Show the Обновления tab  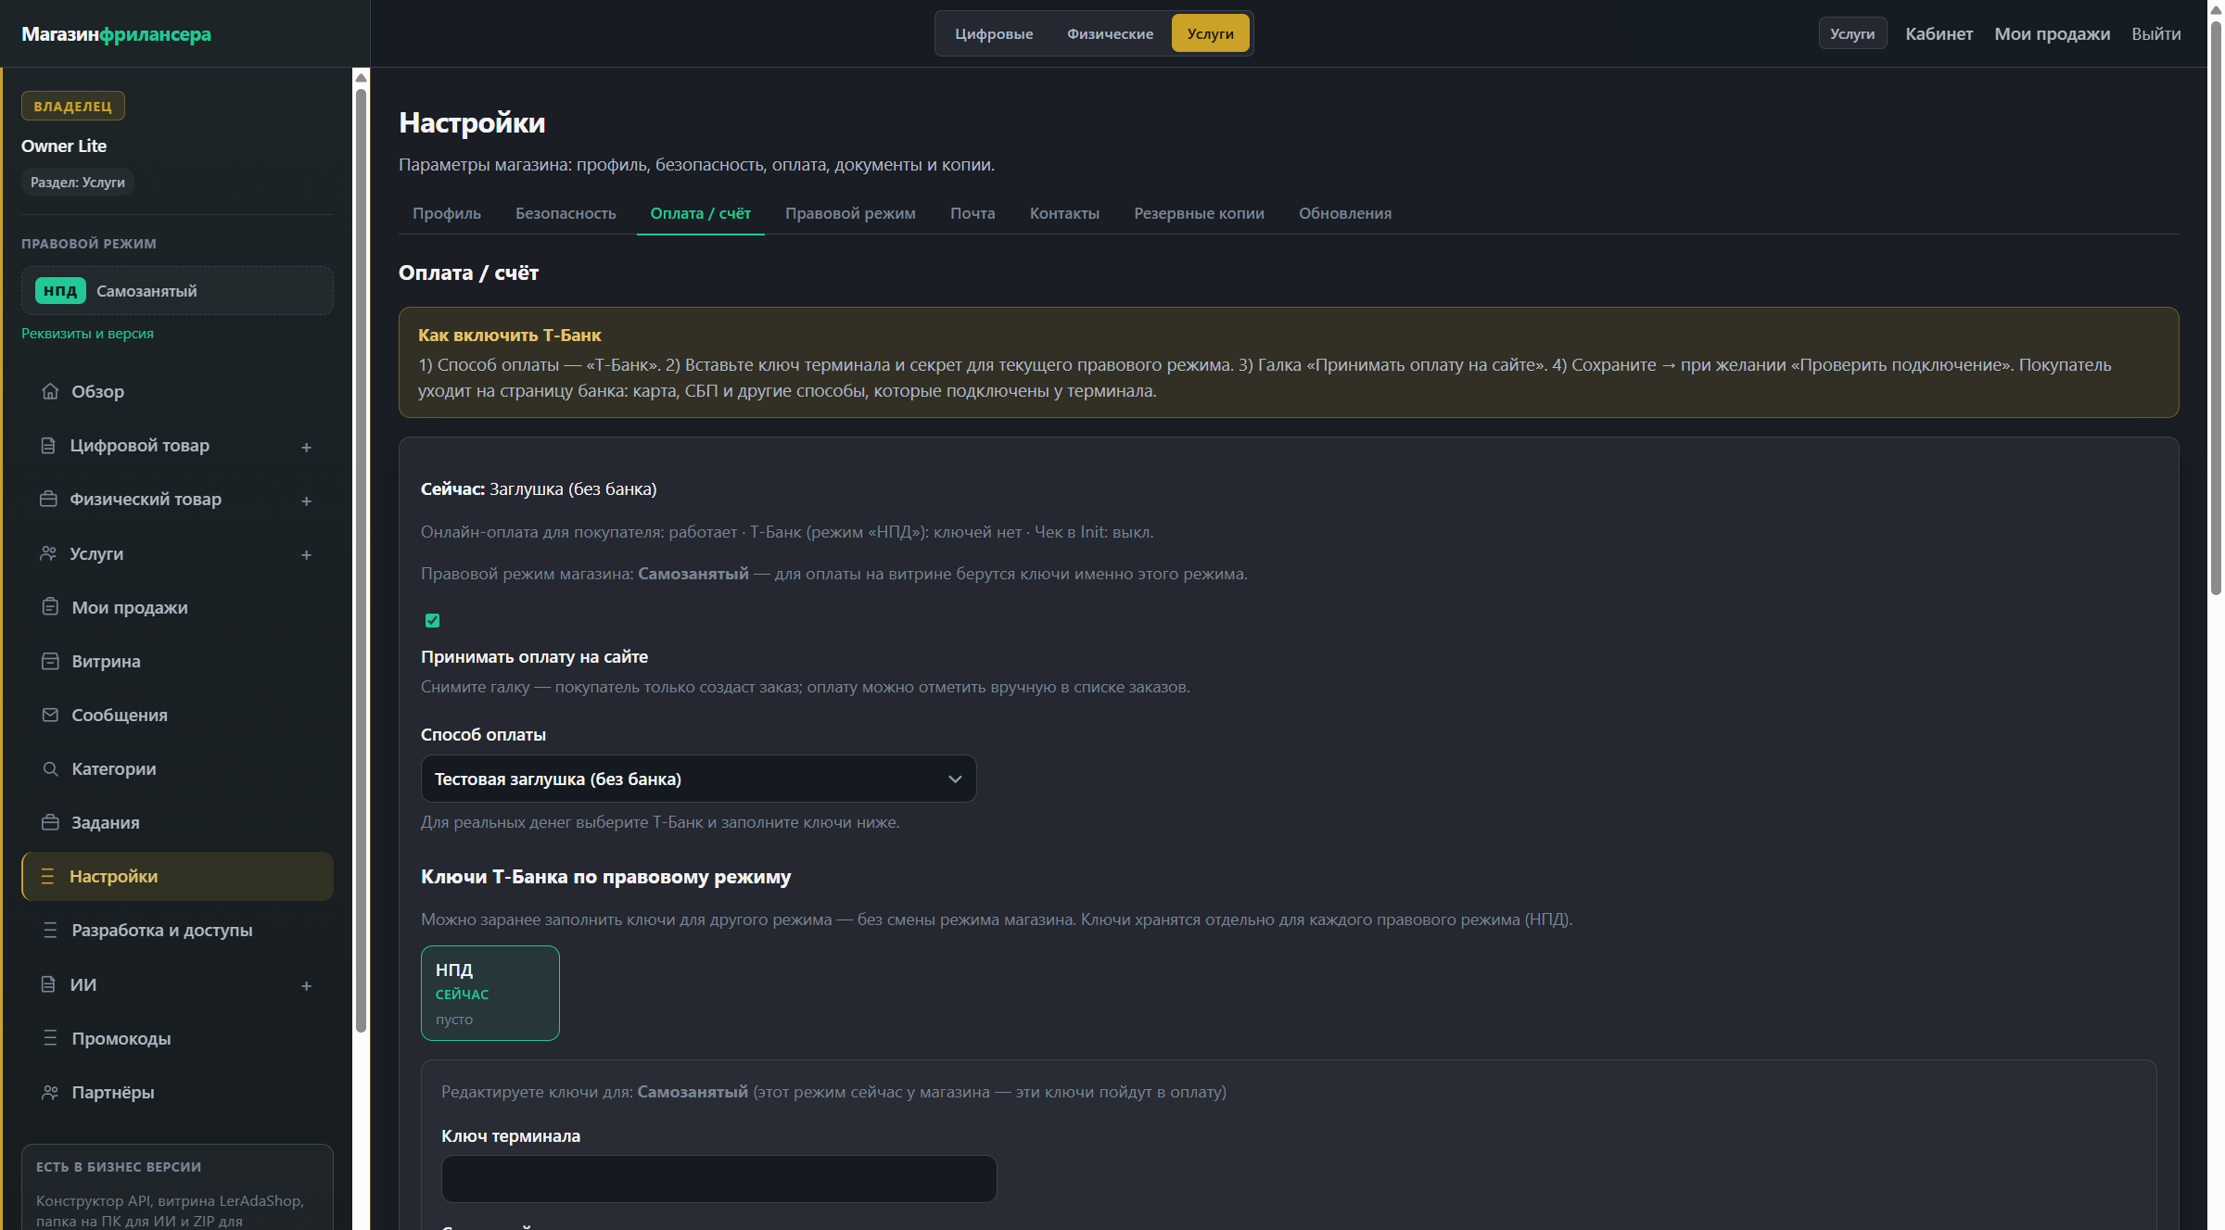(x=1345, y=213)
